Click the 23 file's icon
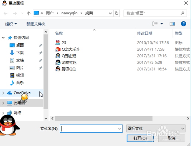Screen dimensions: 191x146 [58, 43]
